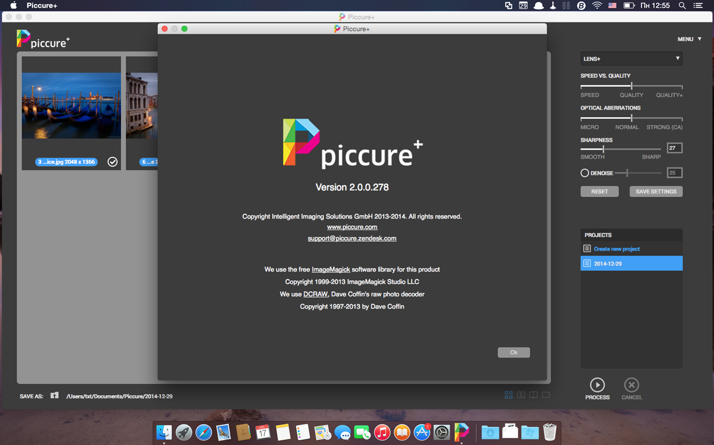Open Maps from the Dock
The height and width of the screenshot is (445, 714).
322,432
